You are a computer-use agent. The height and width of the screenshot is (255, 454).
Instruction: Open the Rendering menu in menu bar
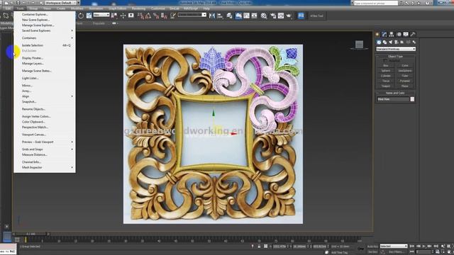click(138, 8)
